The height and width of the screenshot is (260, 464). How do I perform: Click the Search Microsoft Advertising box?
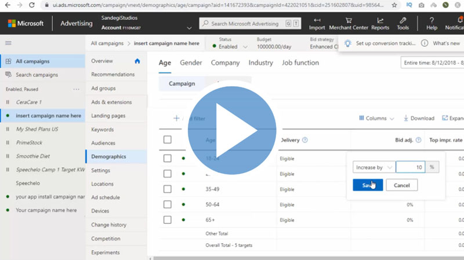(250, 24)
